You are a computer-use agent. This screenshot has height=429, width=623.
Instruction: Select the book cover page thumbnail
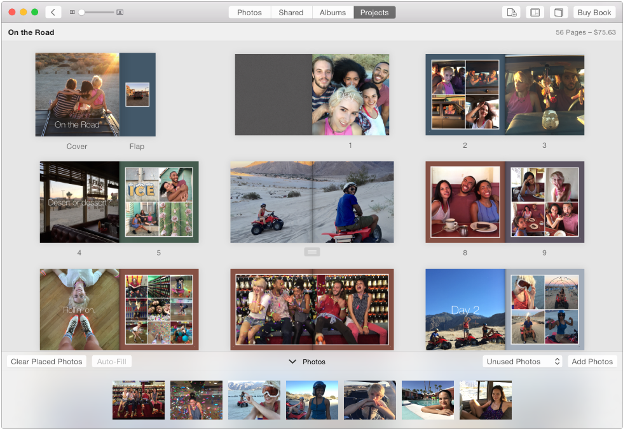(x=77, y=95)
